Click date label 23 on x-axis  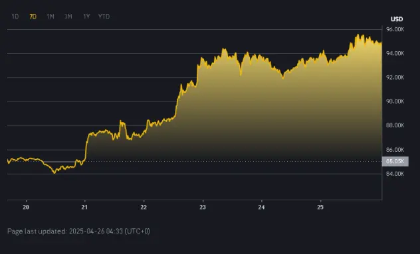(x=203, y=207)
